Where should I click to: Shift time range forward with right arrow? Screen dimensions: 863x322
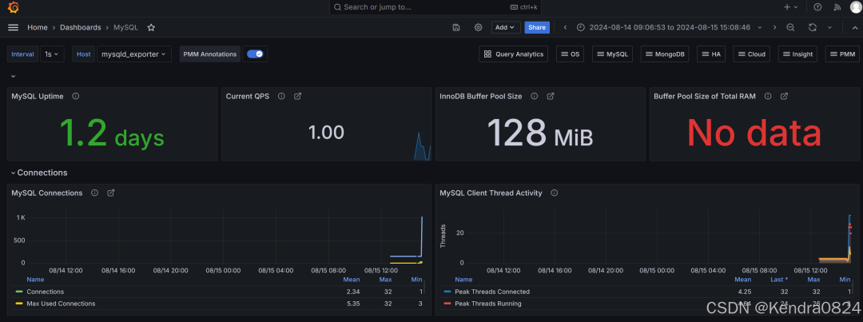pos(775,27)
